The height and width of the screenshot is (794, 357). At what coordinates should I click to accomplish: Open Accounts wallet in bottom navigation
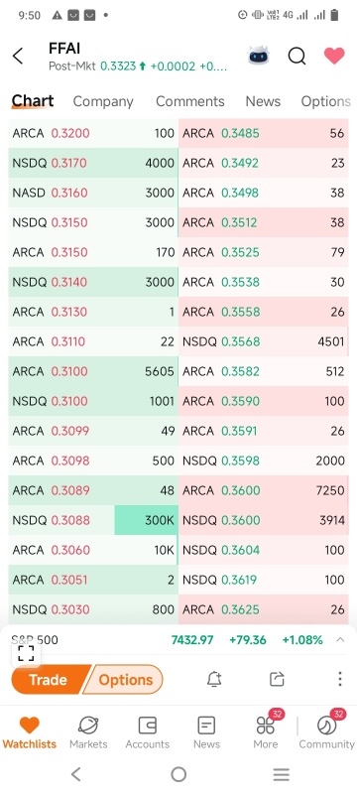tap(147, 732)
